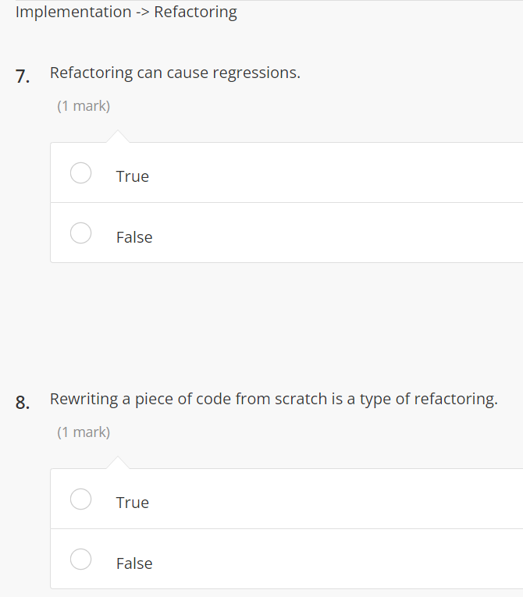Click the pointer notch above question 7 answers

[x=117, y=137]
